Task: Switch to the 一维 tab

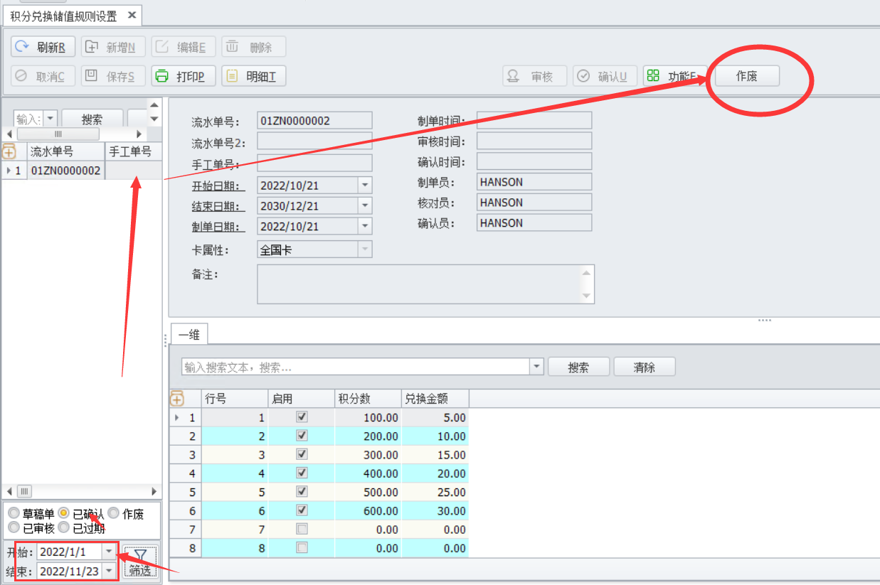Action: click(x=189, y=335)
